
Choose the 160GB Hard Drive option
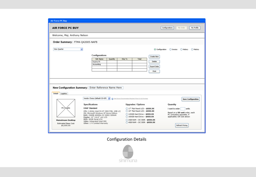pyautogui.click(x=127, y=117)
